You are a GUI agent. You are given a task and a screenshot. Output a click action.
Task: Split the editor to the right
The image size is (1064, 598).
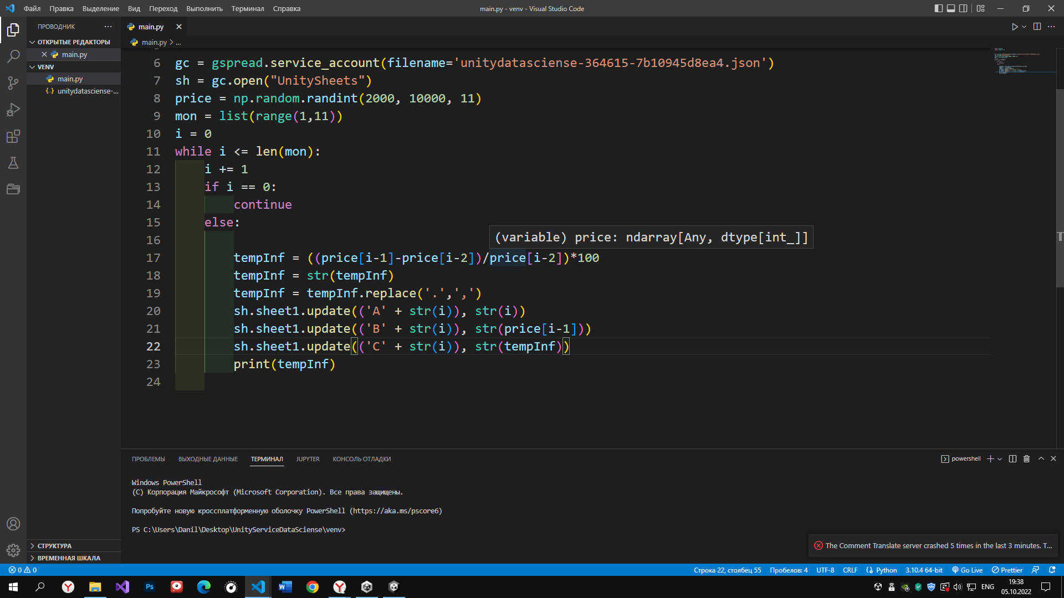(x=1037, y=27)
